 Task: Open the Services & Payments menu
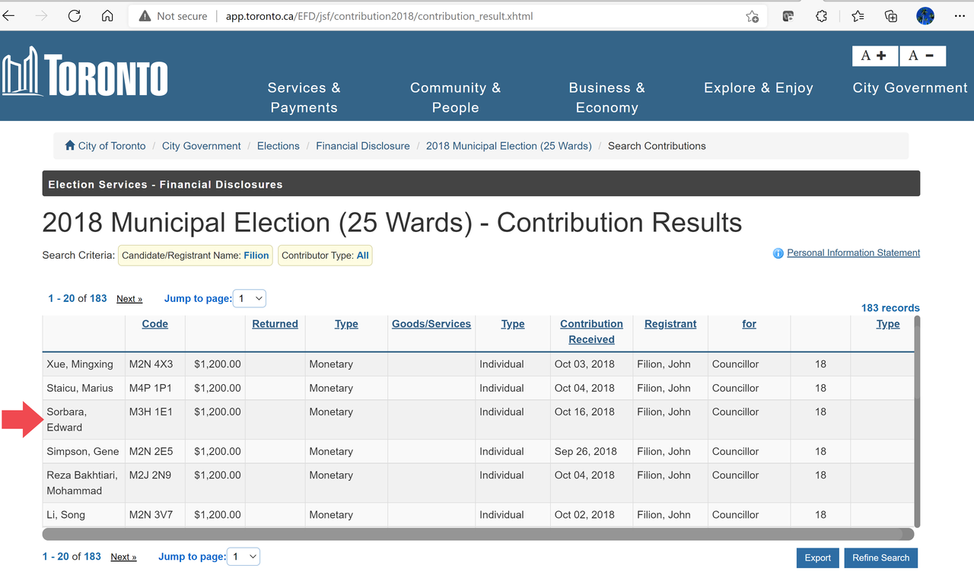pyautogui.click(x=304, y=97)
